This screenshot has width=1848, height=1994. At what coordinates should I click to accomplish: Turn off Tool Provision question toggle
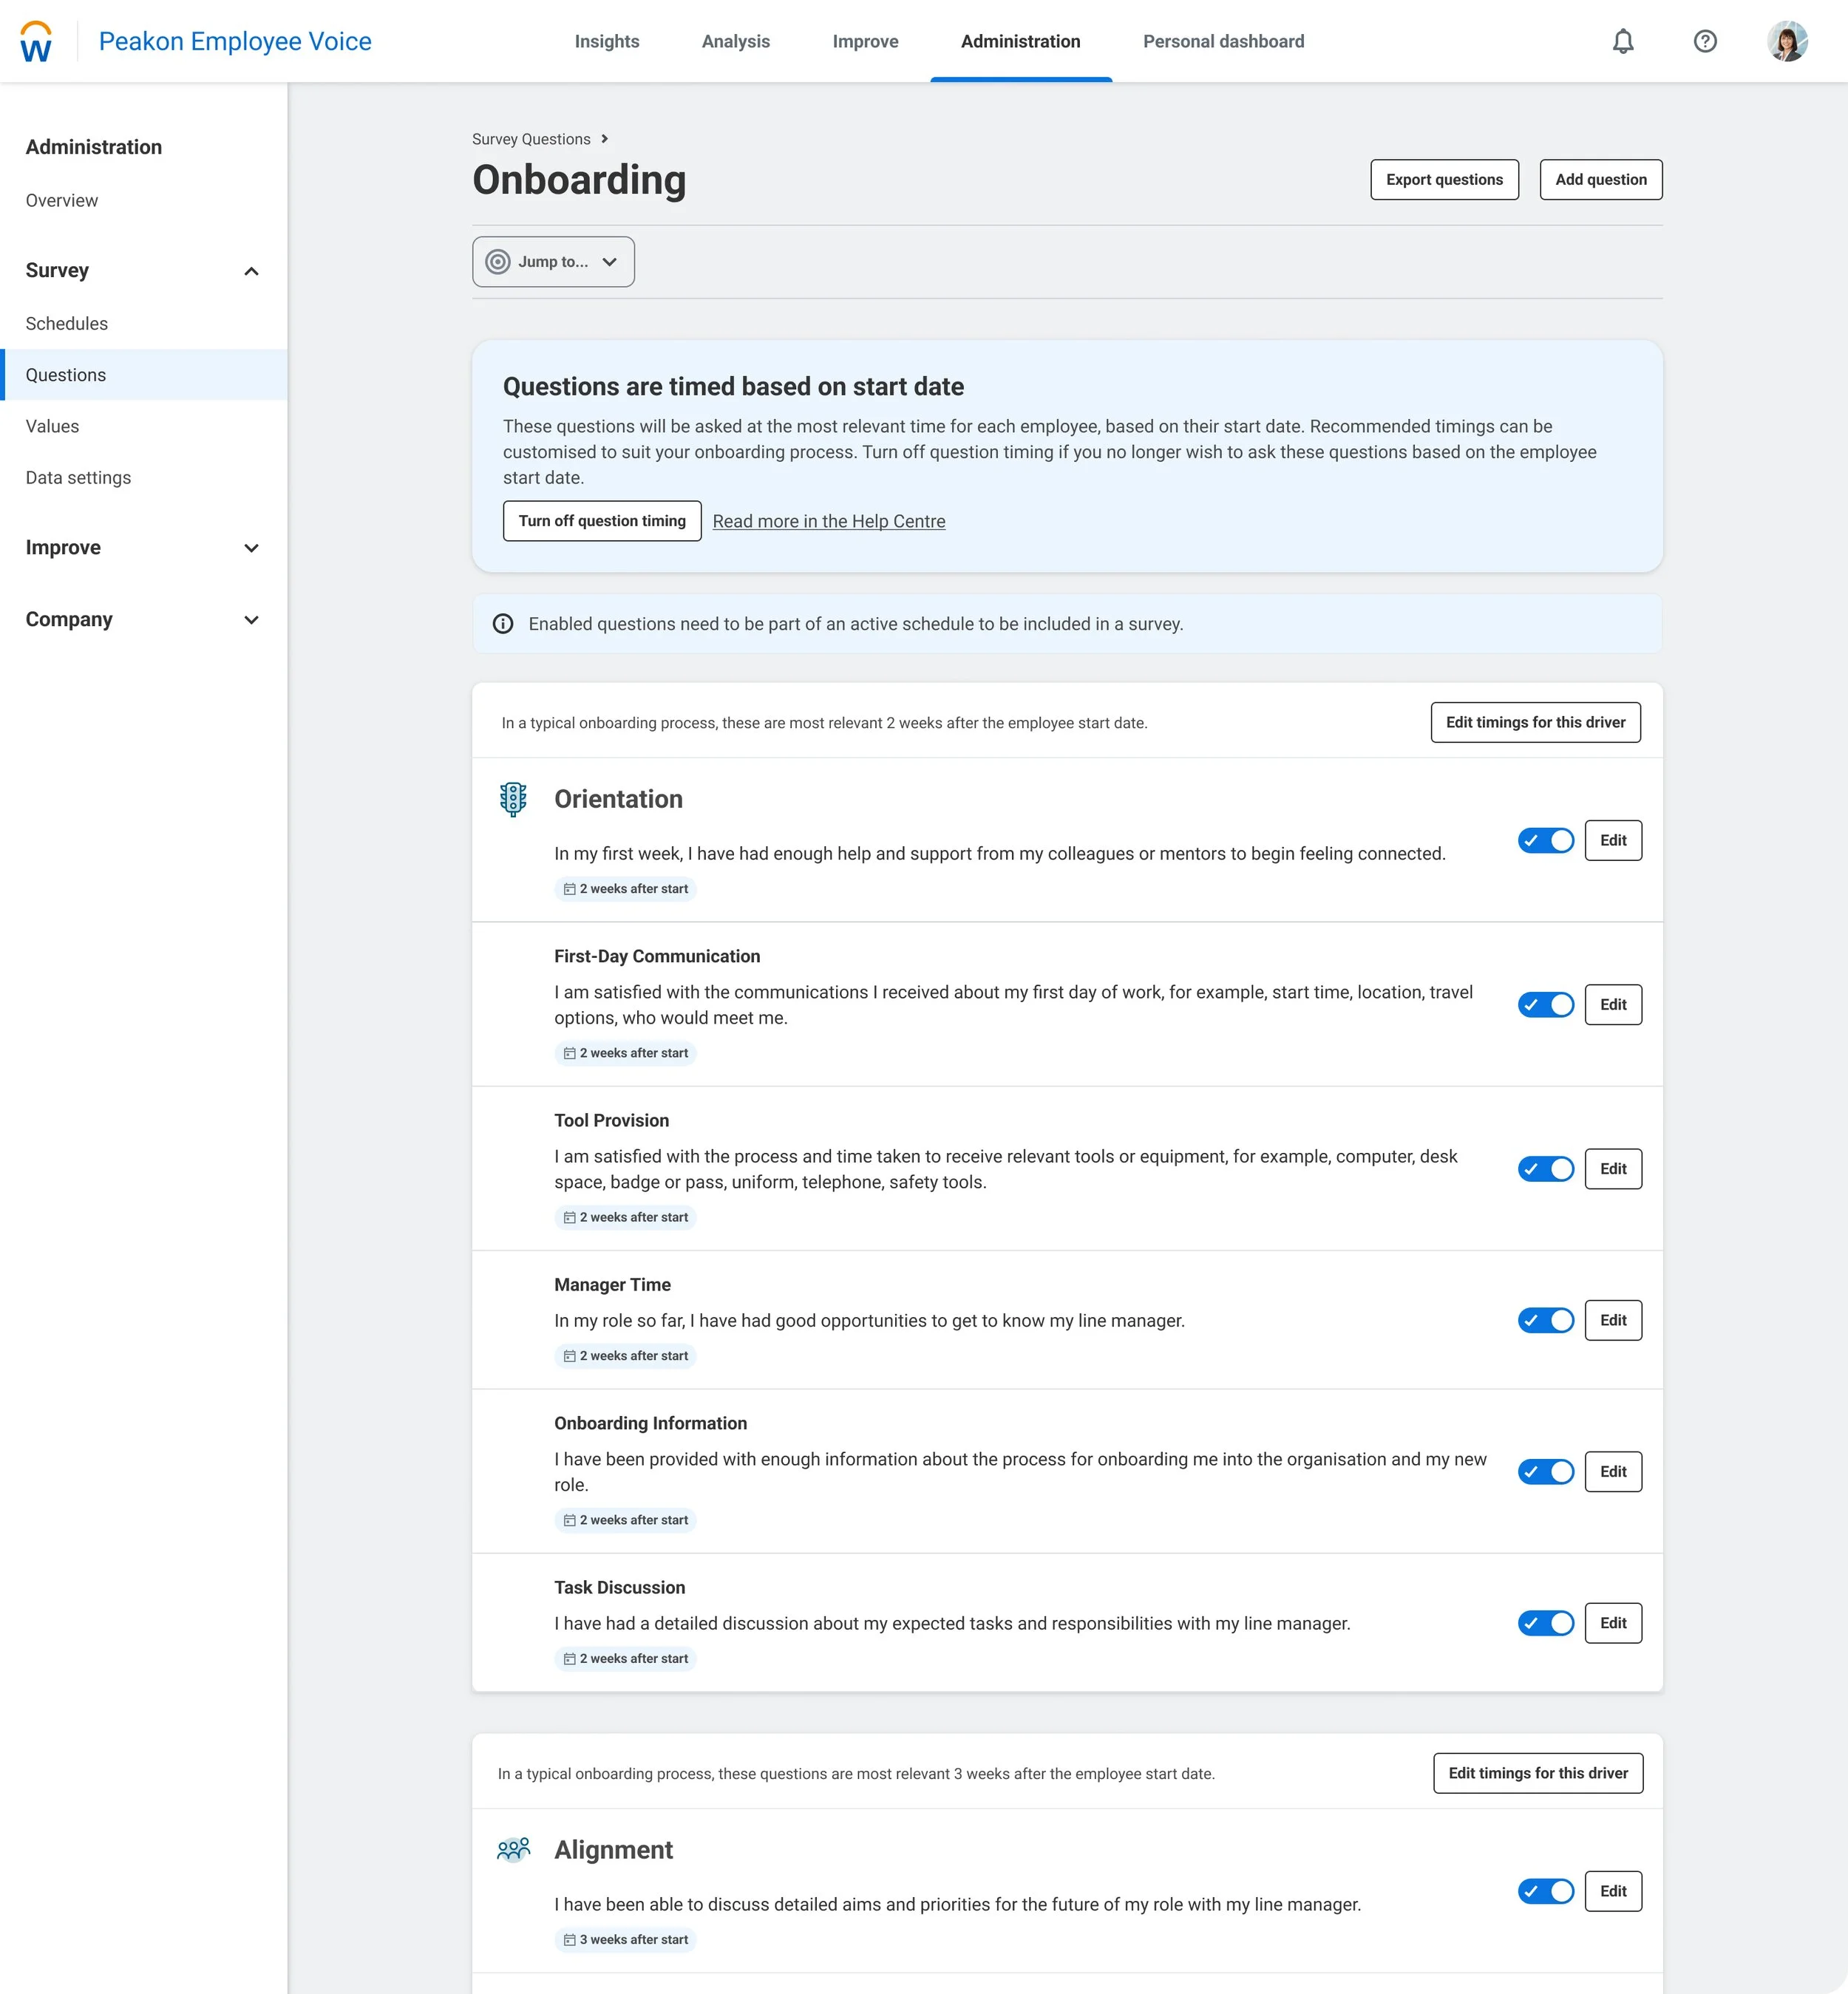1545,1168
